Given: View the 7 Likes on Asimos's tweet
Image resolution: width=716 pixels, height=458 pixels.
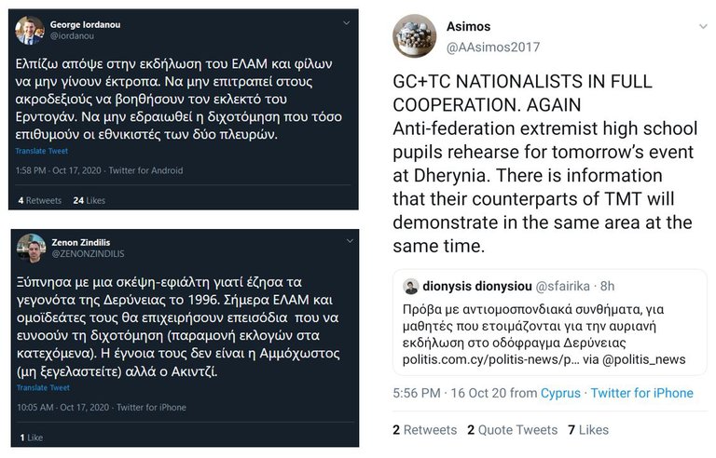Looking at the screenshot, I should [587, 429].
